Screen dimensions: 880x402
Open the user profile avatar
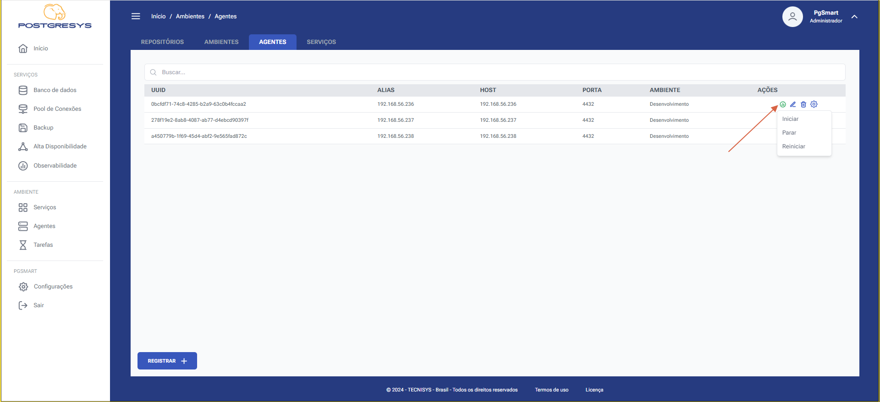point(792,16)
